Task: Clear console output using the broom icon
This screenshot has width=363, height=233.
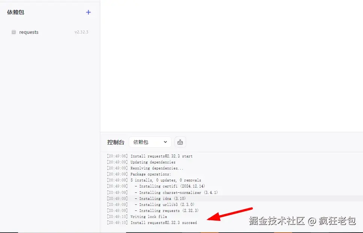Action: tap(180, 142)
